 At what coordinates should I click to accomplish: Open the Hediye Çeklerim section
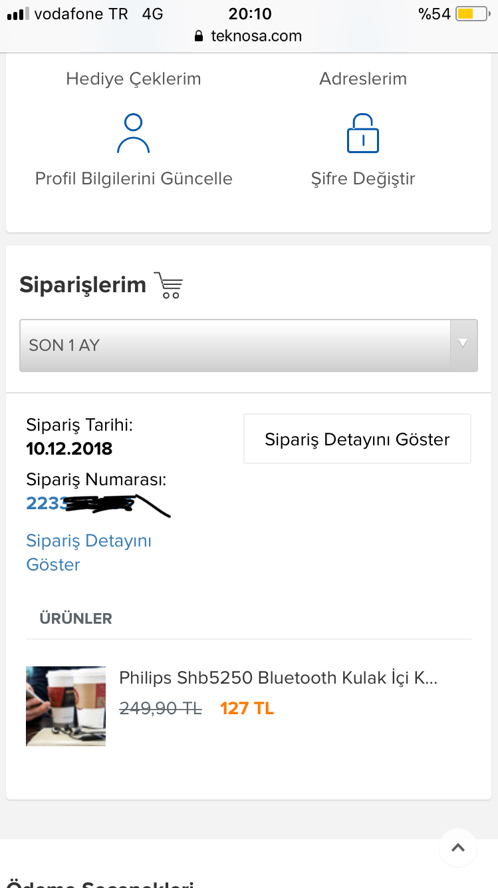134,79
